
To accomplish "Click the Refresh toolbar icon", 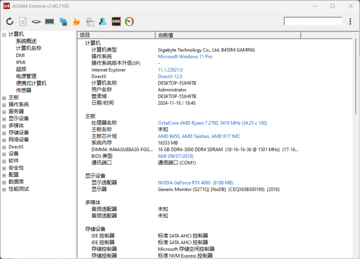I will (x=9, y=22).
